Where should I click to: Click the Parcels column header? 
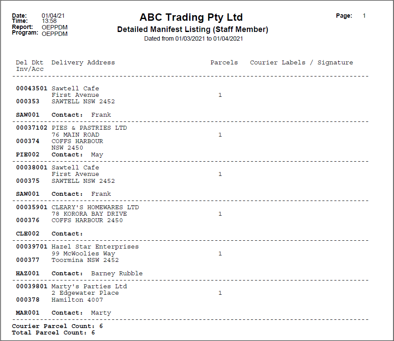click(224, 62)
